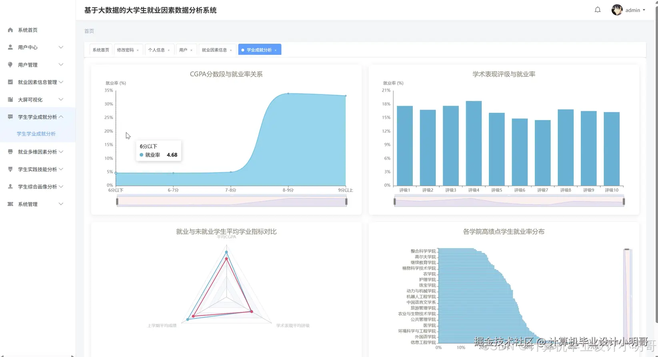The width and height of the screenshot is (658, 357).
Task: Click the 上学期平均成绩 radar label
Action: [x=162, y=326]
